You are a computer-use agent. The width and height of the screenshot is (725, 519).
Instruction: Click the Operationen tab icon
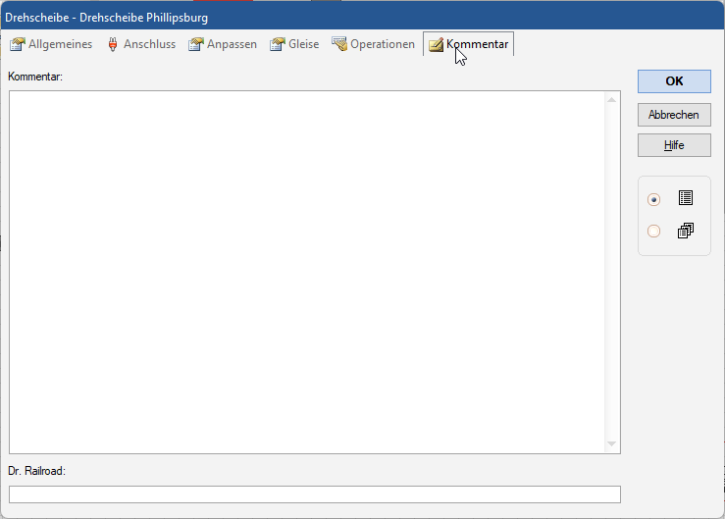point(339,44)
